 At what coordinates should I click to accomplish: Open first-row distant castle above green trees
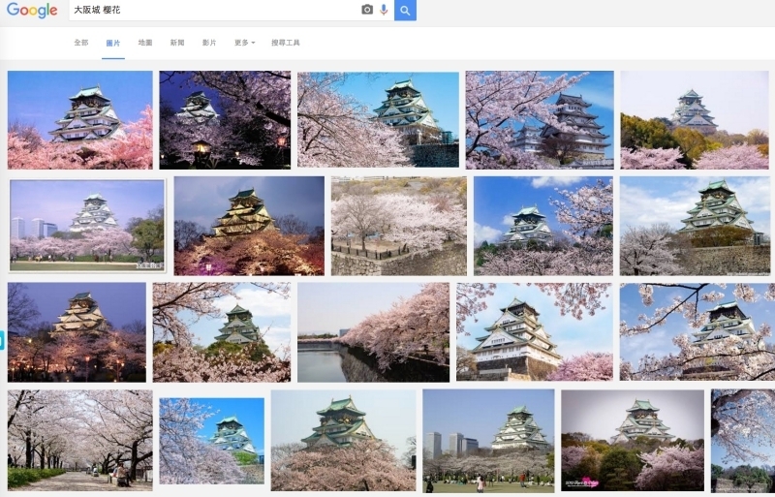coord(695,120)
